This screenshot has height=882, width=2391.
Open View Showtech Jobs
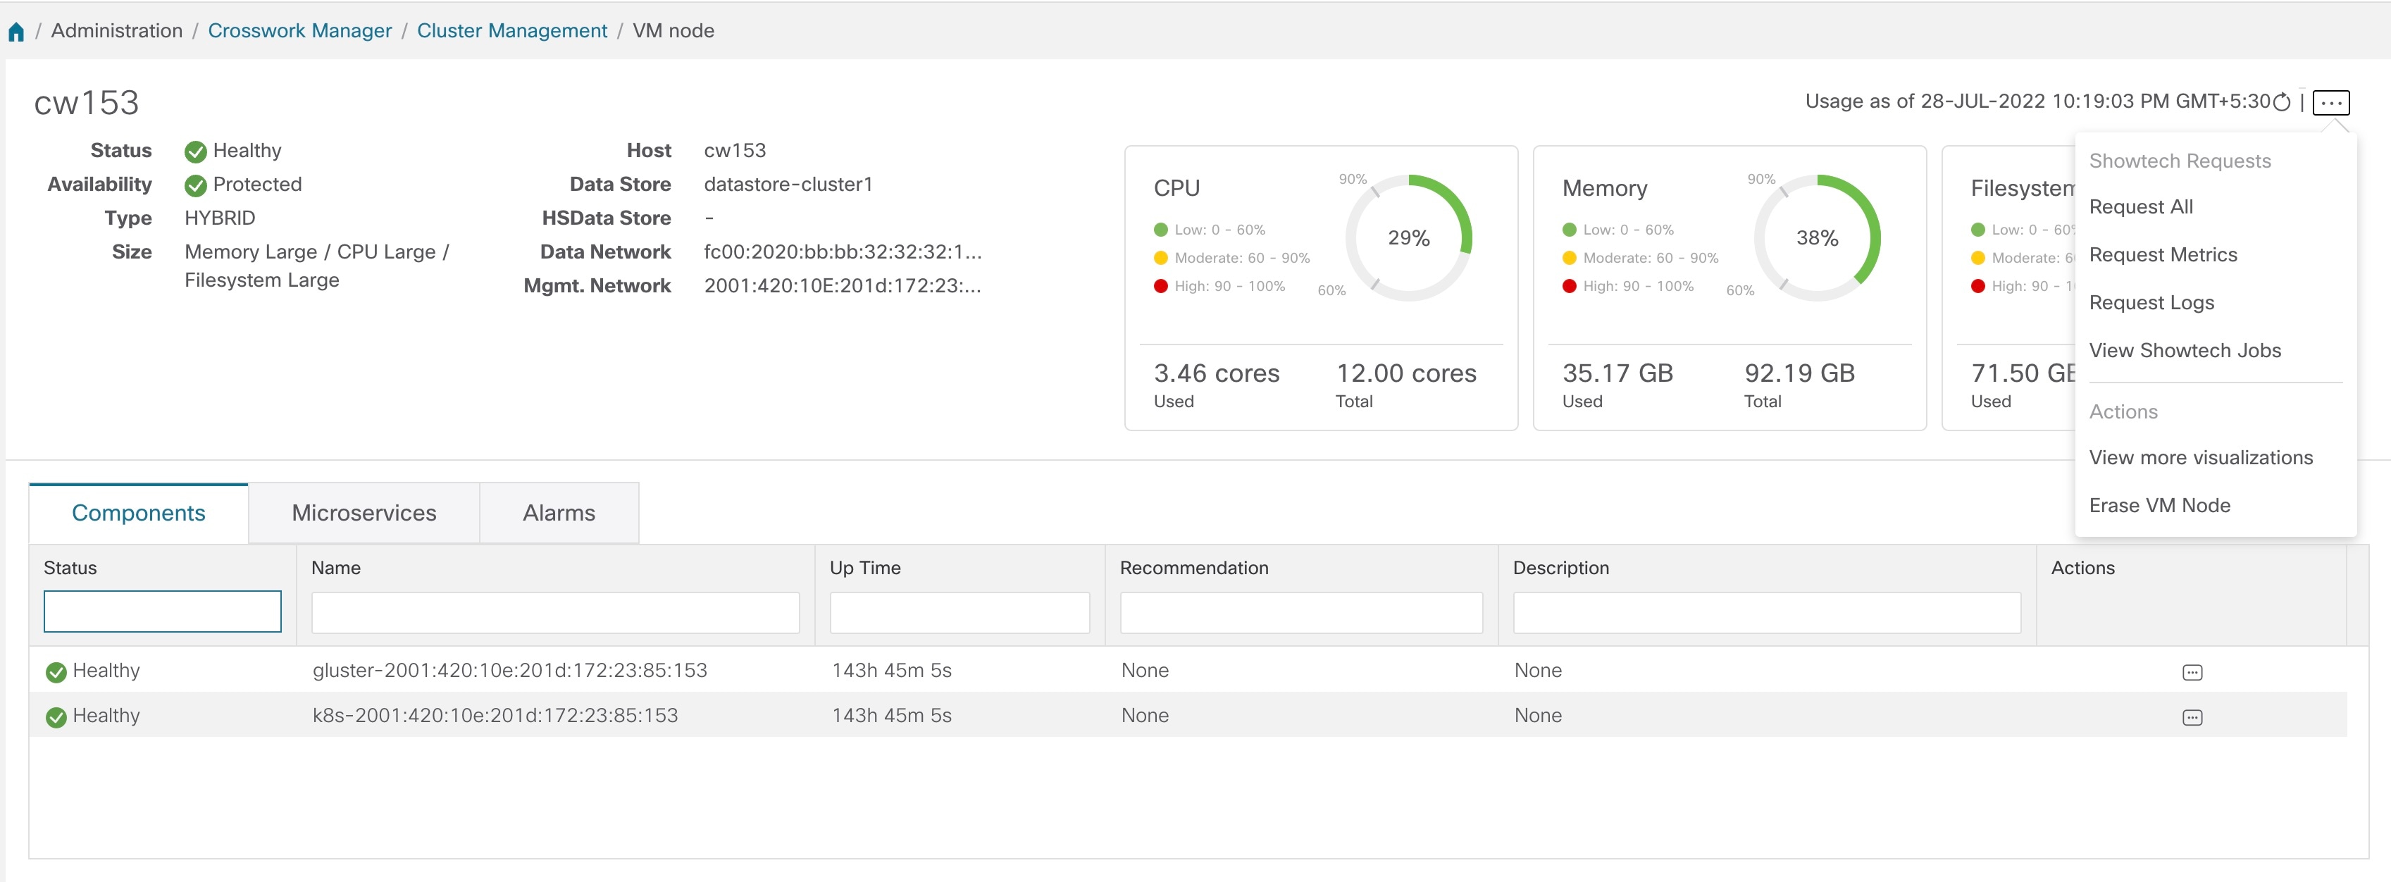[x=2185, y=350]
